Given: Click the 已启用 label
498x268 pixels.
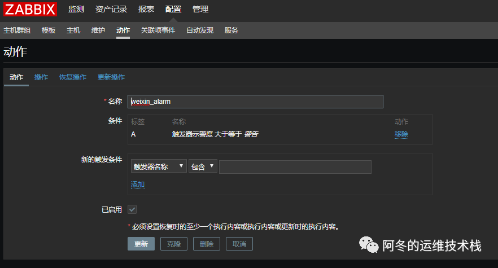Looking at the screenshot, I should point(112,209).
